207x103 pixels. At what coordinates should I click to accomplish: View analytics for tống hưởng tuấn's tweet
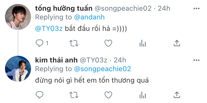point(142,44)
